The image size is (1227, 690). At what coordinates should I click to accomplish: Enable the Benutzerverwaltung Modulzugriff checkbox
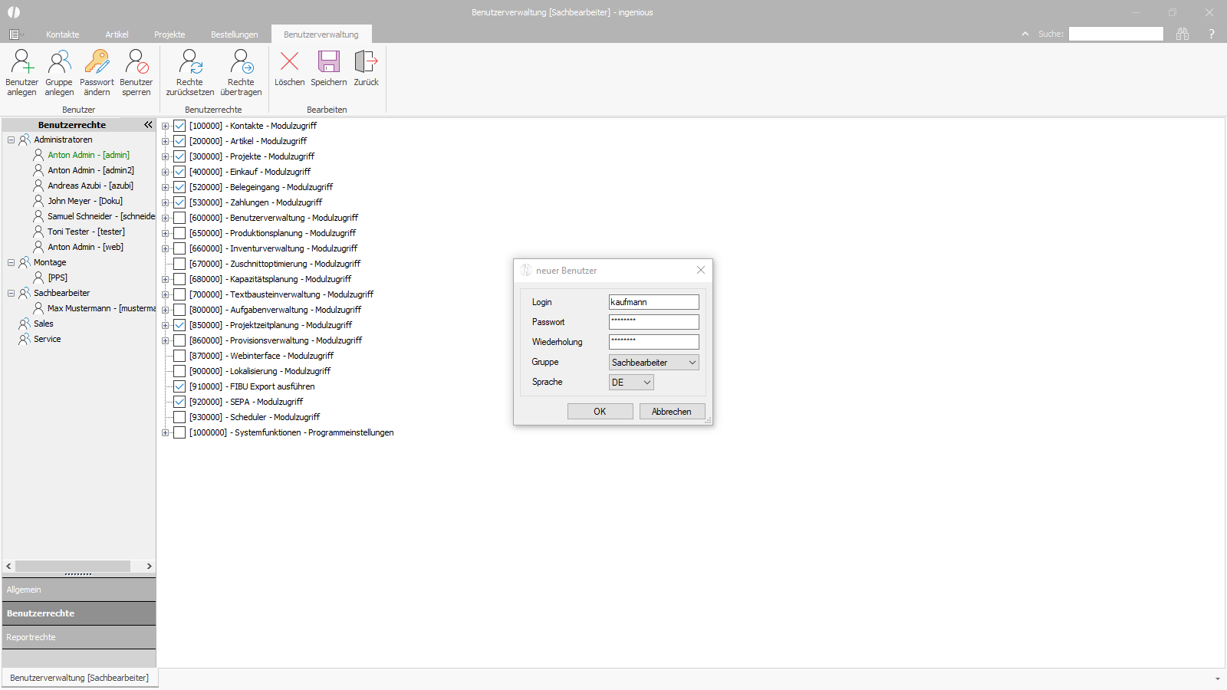tap(179, 218)
